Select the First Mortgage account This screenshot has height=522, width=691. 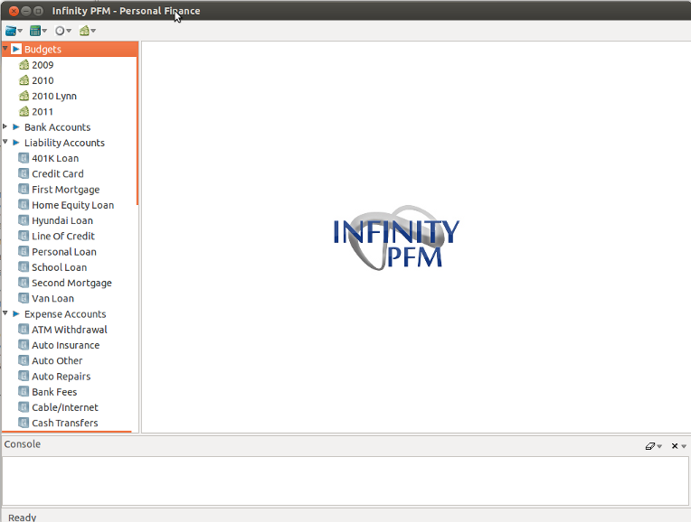[x=66, y=190]
